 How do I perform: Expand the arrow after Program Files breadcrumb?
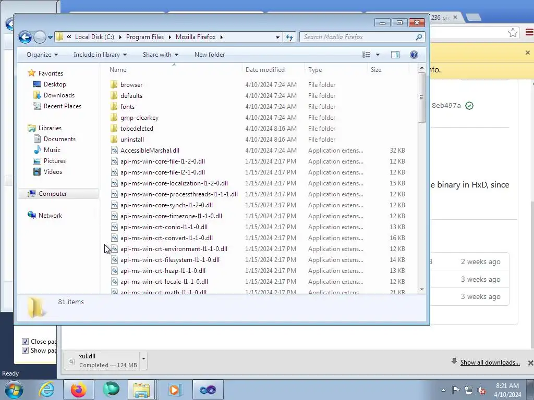click(x=170, y=37)
